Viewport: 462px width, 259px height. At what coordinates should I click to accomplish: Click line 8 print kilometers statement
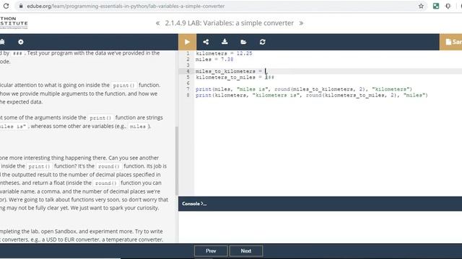tap(312, 95)
